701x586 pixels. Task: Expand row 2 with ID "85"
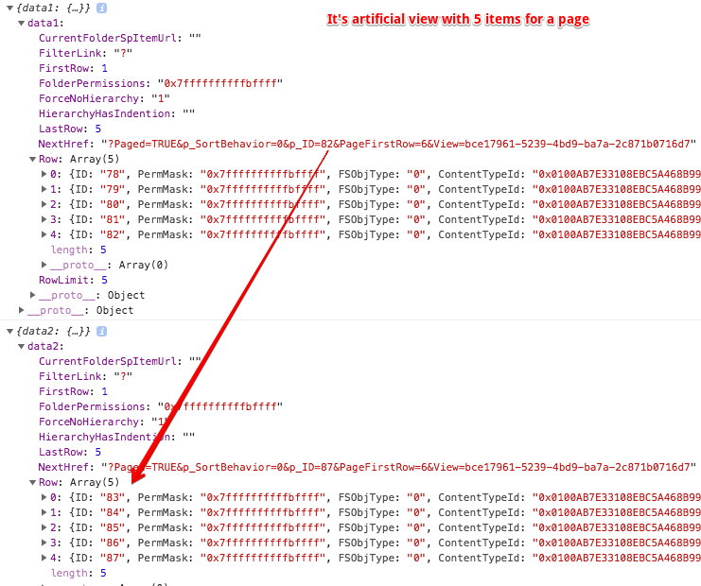point(44,527)
